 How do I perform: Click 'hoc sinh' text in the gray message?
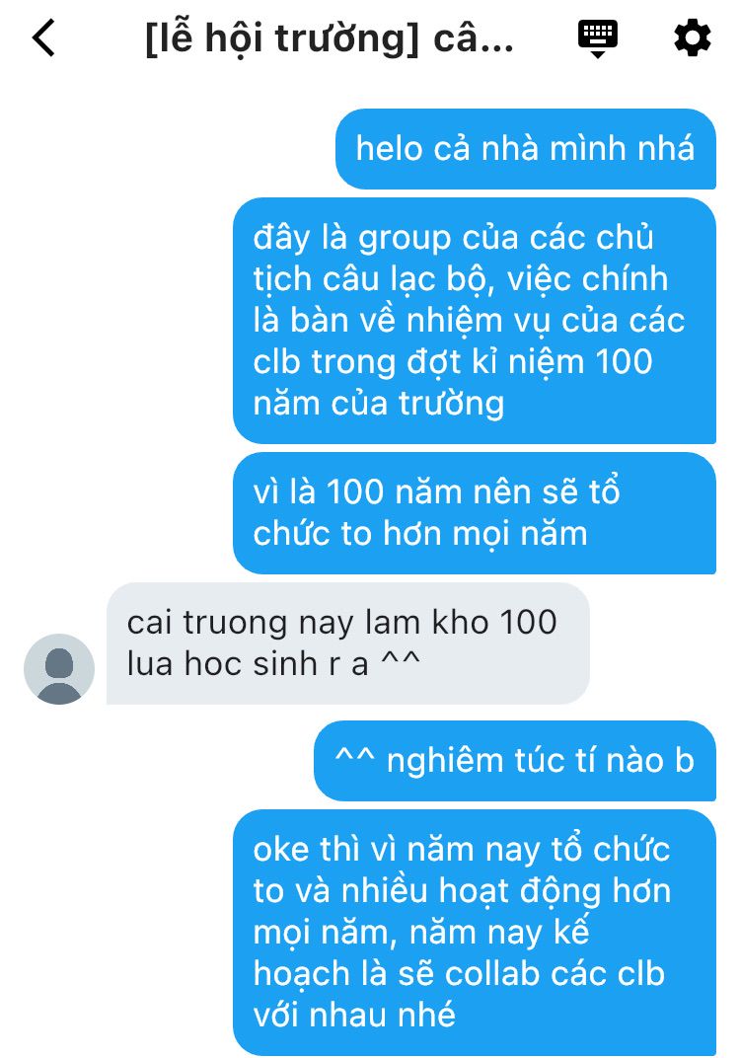click(x=251, y=664)
